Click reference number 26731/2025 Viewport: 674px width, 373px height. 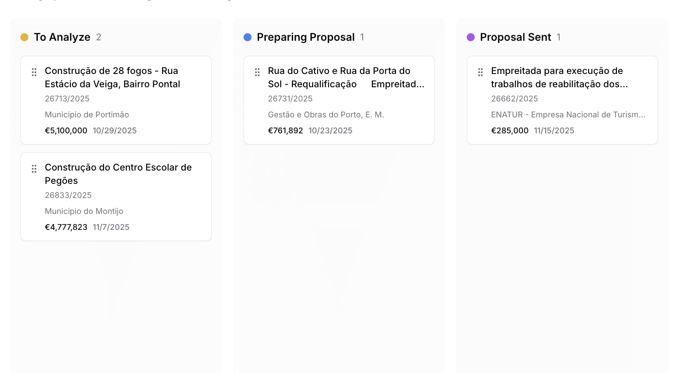(290, 99)
